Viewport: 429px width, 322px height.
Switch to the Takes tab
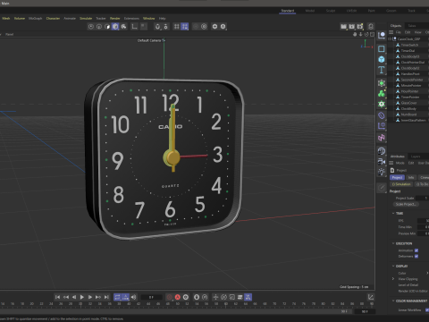412,26
